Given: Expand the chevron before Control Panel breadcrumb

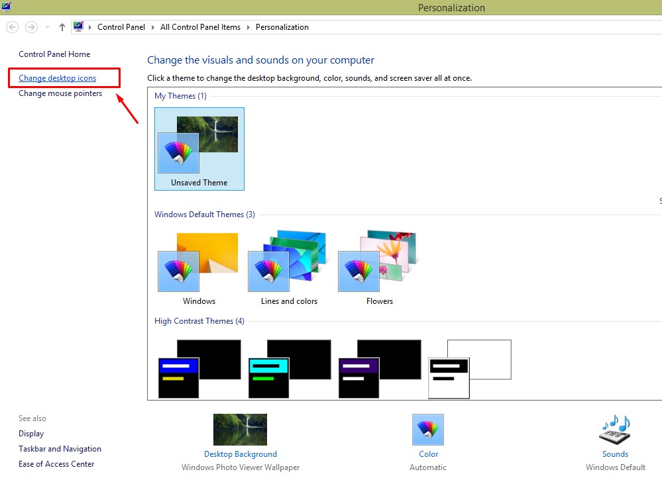Looking at the screenshot, I should pyautogui.click(x=90, y=27).
